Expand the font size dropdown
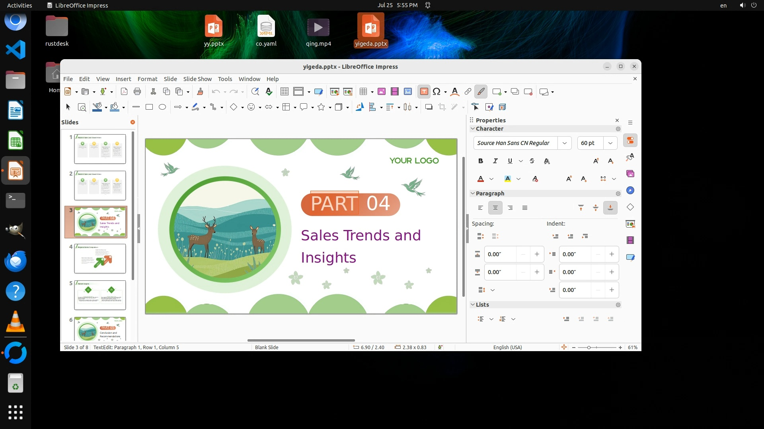This screenshot has width=764, height=429. click(610, 143)
